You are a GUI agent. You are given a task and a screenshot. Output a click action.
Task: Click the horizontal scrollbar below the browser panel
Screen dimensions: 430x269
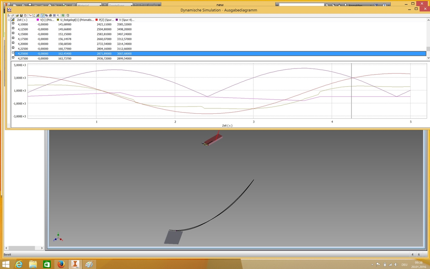tap(24, 248)
